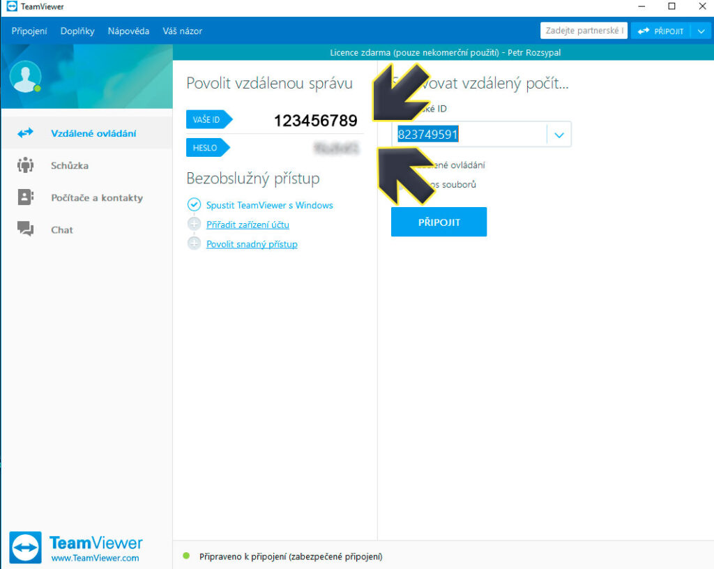The image size is (714, 569).
Task: Click the Počítače a kontakty icon
Action: tap(26, 197)
